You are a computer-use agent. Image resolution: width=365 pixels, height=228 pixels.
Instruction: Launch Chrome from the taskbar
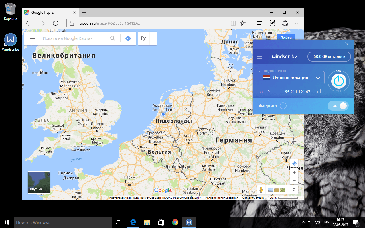(175, 222)
